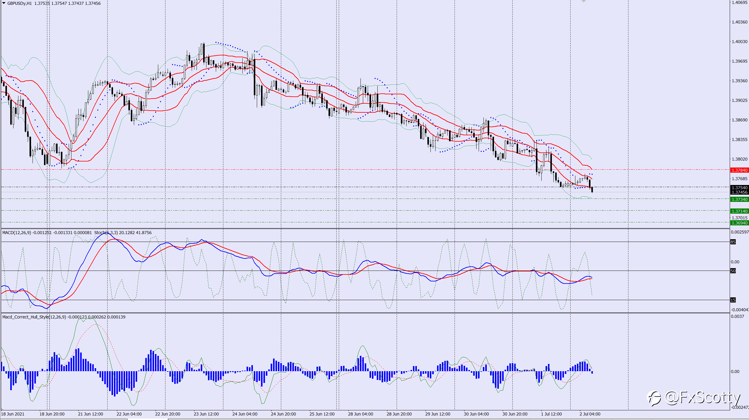The height and width of the screenshot is (420, 749).
Task: Select the 1.39695 price axis value
Action: 740,61
